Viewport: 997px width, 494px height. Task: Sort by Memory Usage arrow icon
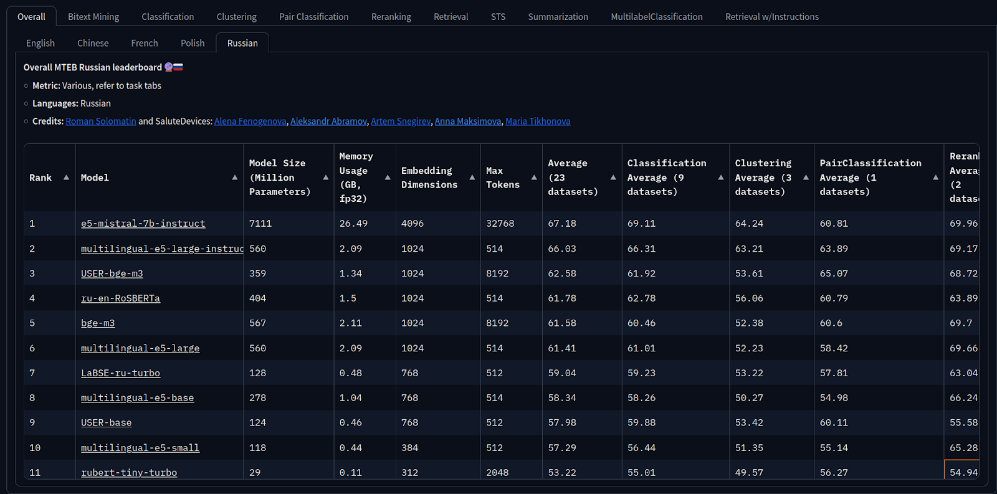point(388,178)
